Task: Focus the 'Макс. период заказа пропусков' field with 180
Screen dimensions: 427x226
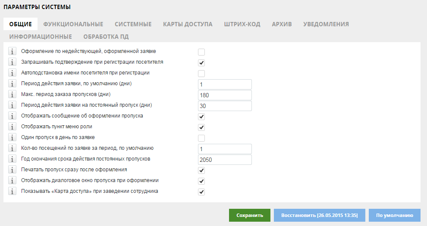Action: click(x=225, y=95)
